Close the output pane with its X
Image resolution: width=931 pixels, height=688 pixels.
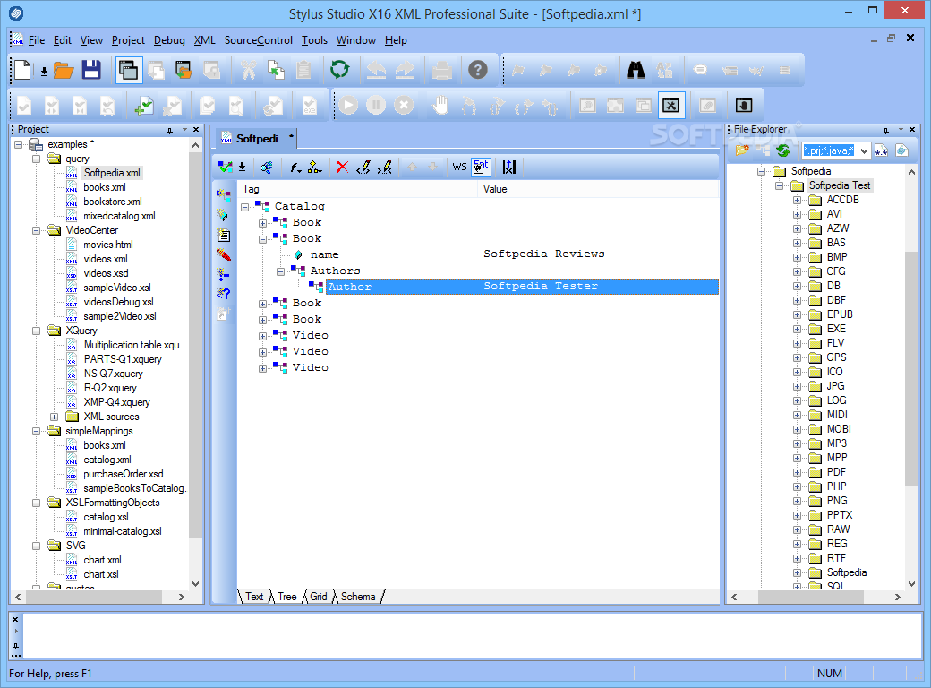point(15,620)
